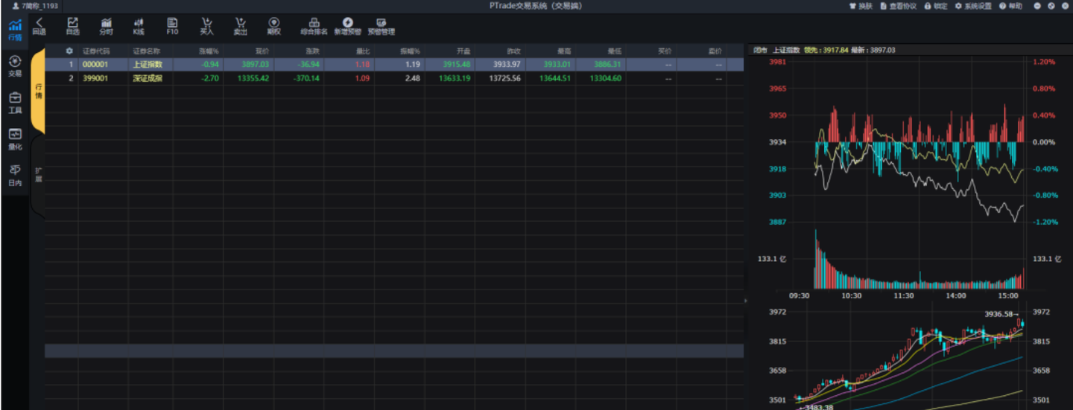
Task: Click the 买入 buy cart icon
Action: point(206,26)
